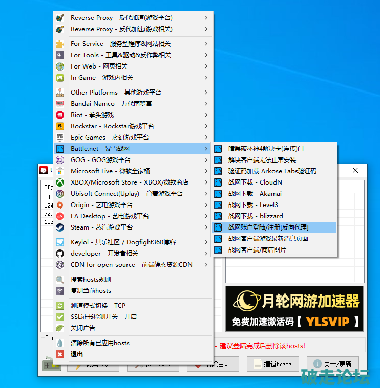This screenshot has width=380, height=388.
Task: Click the red X icon beside 退出
Action: click(60, 354)
